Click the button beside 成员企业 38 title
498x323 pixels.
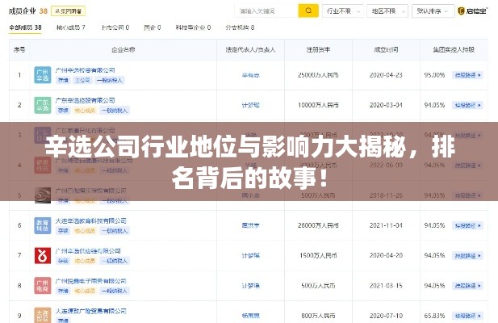click(71, 11)
